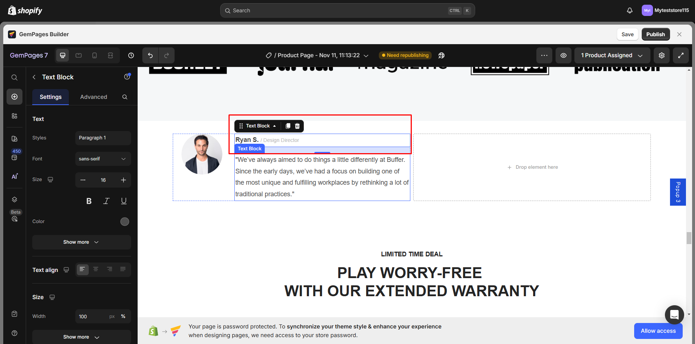Open preview eye icon
Image resolution: width=695 pixels, height=344 pixels.
pyautogui.click(x=563, y=55)
